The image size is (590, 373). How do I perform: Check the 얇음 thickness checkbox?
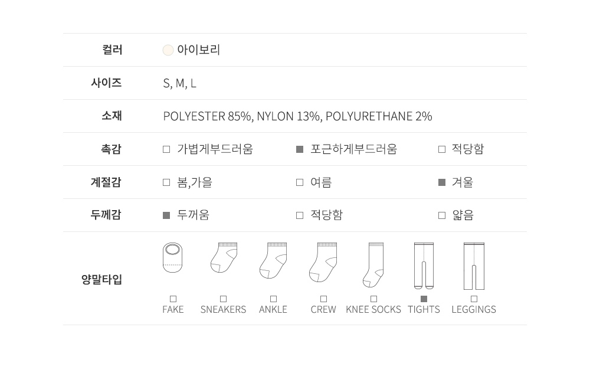coord(442,215)
